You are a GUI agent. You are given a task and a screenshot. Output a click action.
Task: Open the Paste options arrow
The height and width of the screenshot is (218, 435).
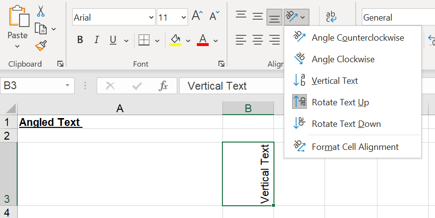17,46
